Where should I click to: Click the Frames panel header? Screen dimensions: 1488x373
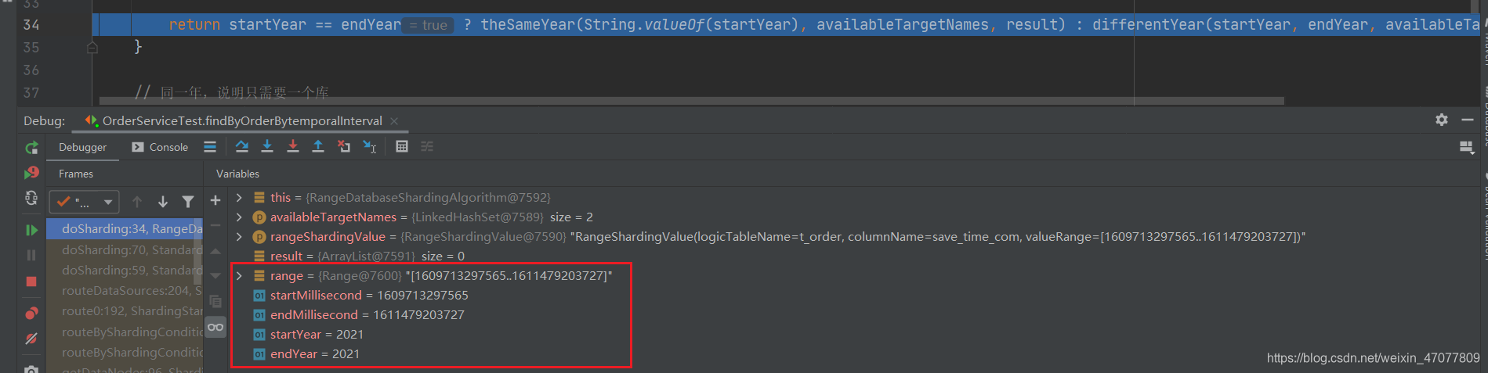tap(76, 174)
